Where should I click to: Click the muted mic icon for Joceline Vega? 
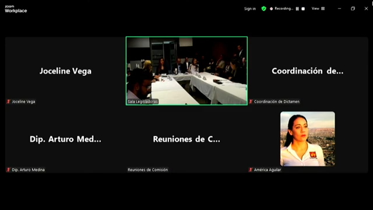pos(9,101)
